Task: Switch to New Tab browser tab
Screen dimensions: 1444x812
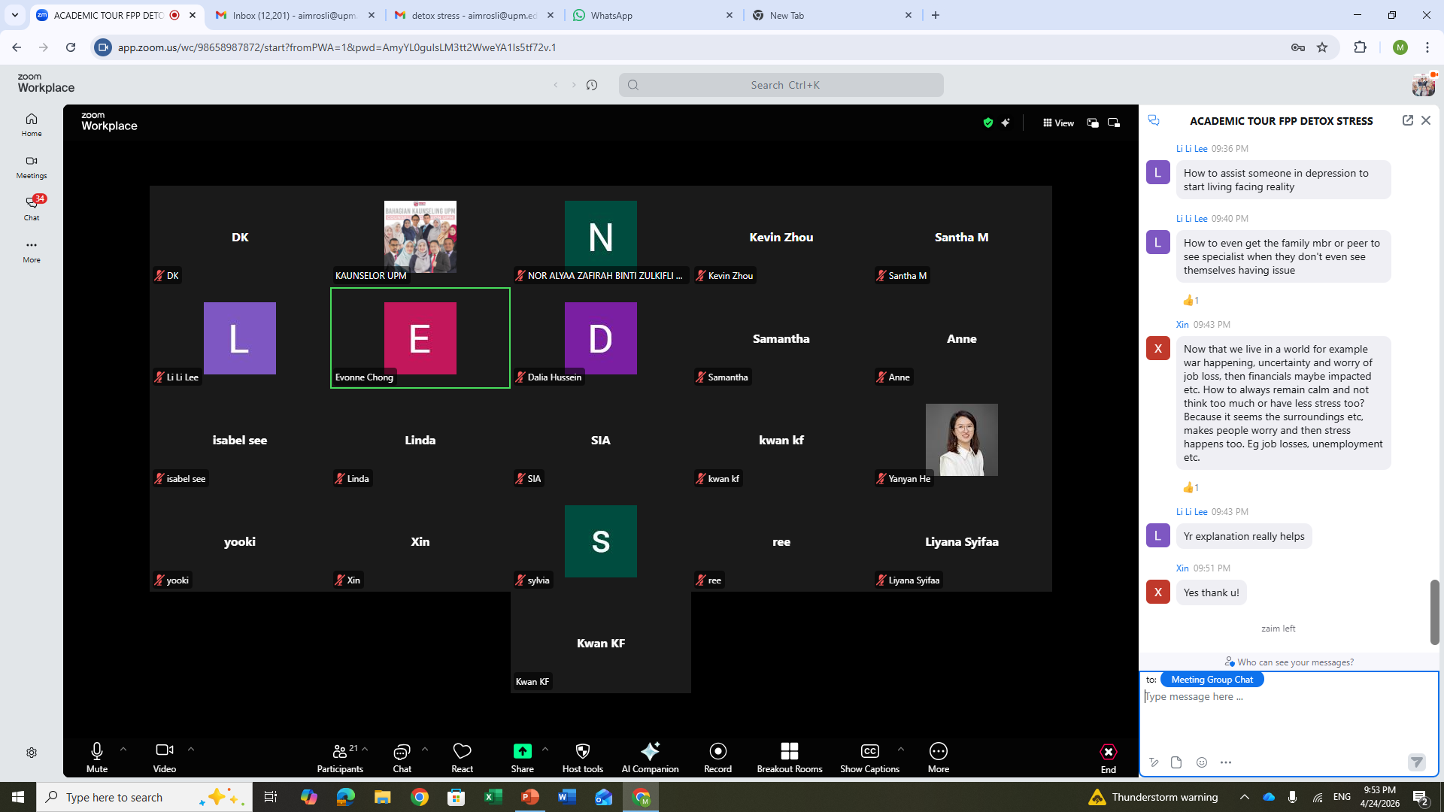Action: coord(832,15)
